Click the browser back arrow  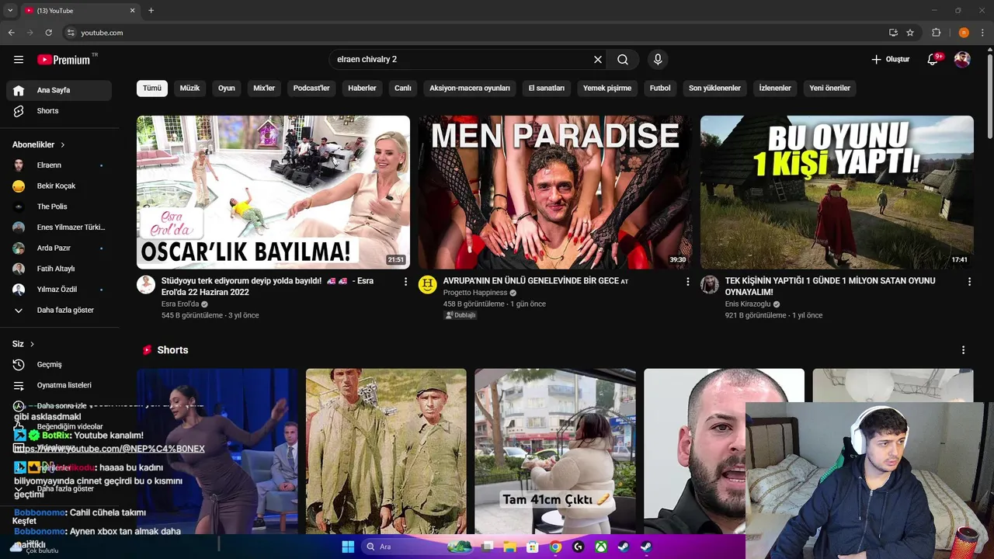11,33
